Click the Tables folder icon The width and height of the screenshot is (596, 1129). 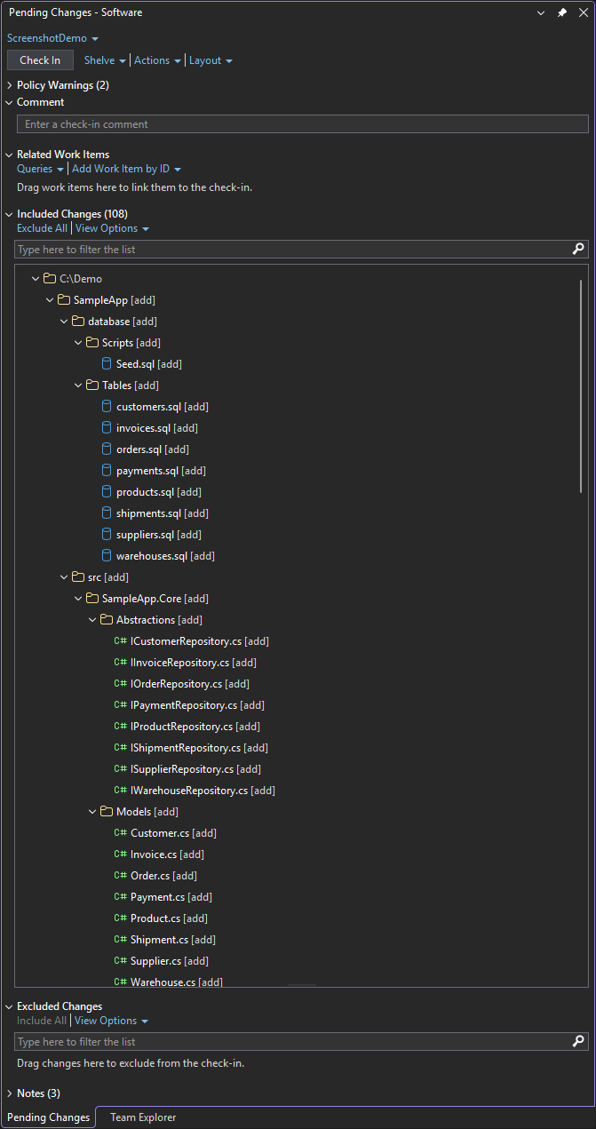pyautogui.click(x=92, y=385)
